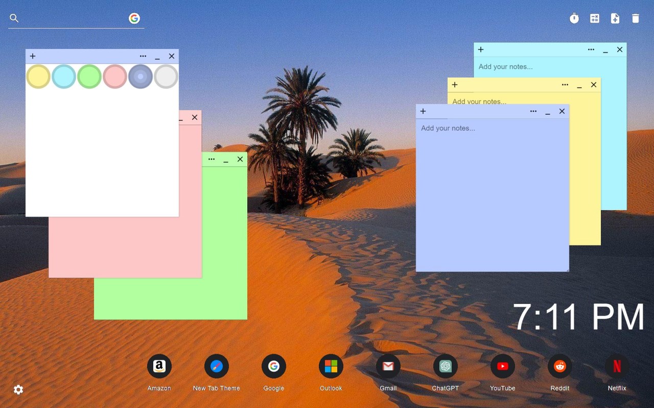This screenshot has width=654, height=408.
Task: Click the 7:11 PM clock
Action: click(578, 317)
